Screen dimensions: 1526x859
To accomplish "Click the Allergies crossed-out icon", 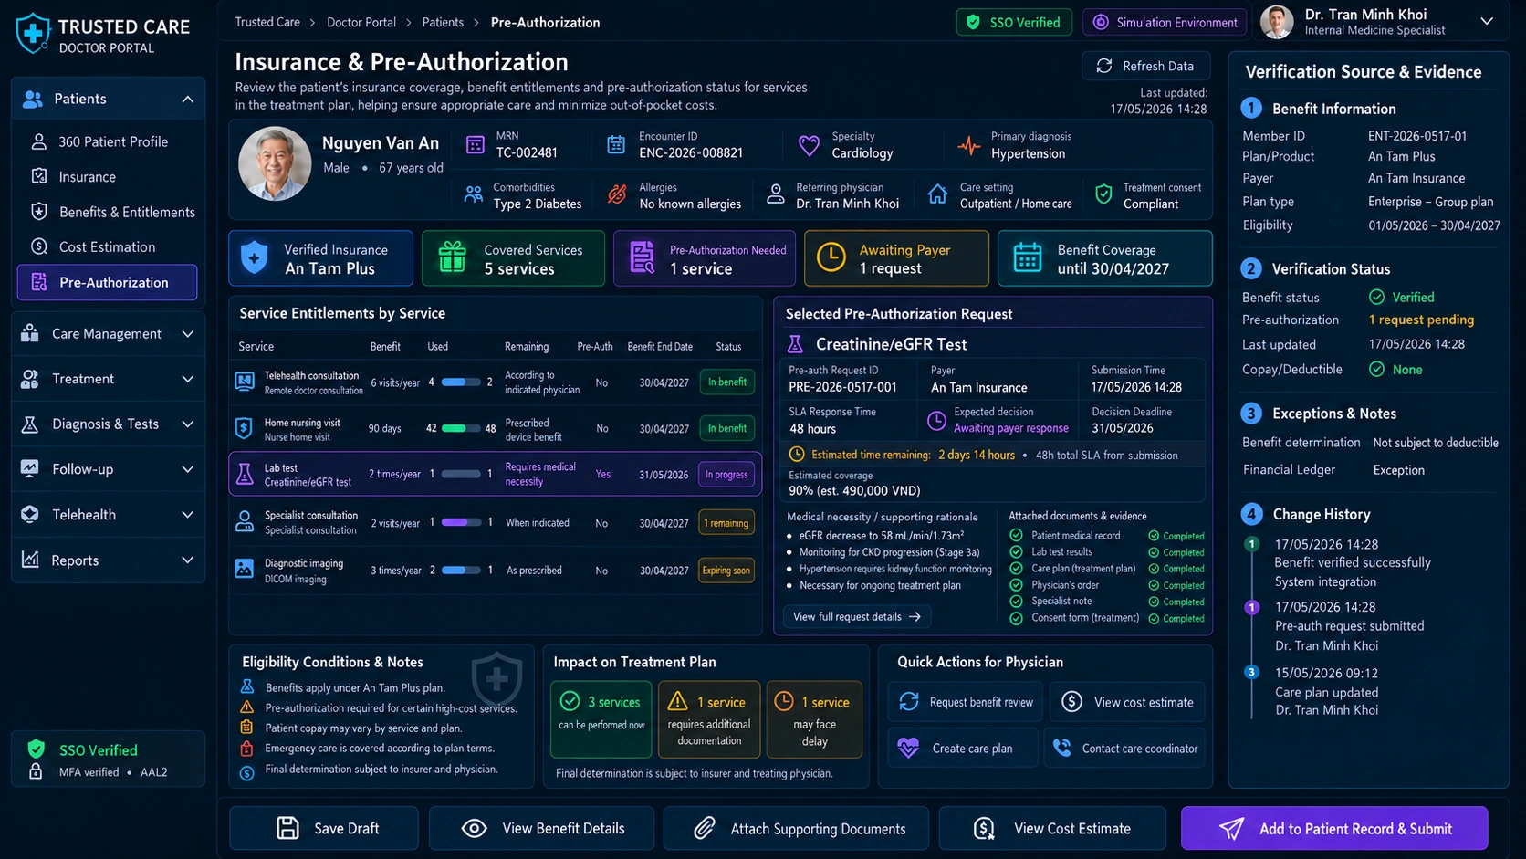I will pos(618,194).
